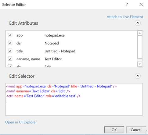This screenshot has height=135, width=148.
Task: Click the attributes list scroll down arrow
Action: 140,64
